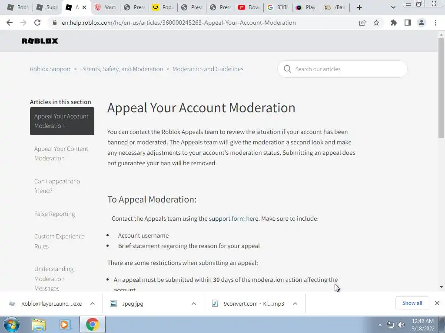This screenshot has height=333, width=445.
Task: Click the Roblox Support breadcrumb link
Action: click(50, 69)
